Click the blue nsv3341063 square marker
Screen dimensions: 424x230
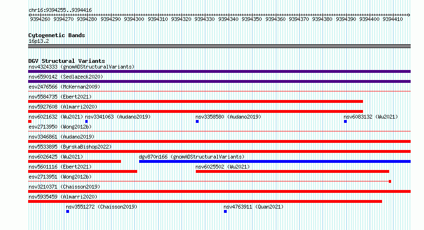87,121
